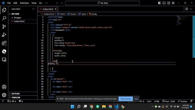The width and height of the screenshot is (195, 110).
Task: Click the Explorer panel more actions ellipsis
Action: [33, 9]
